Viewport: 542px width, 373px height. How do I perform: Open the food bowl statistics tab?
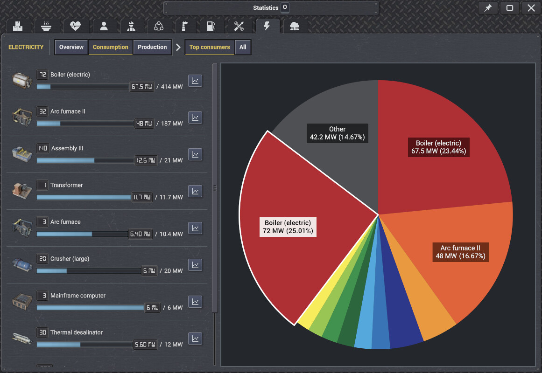pos(46,26)
